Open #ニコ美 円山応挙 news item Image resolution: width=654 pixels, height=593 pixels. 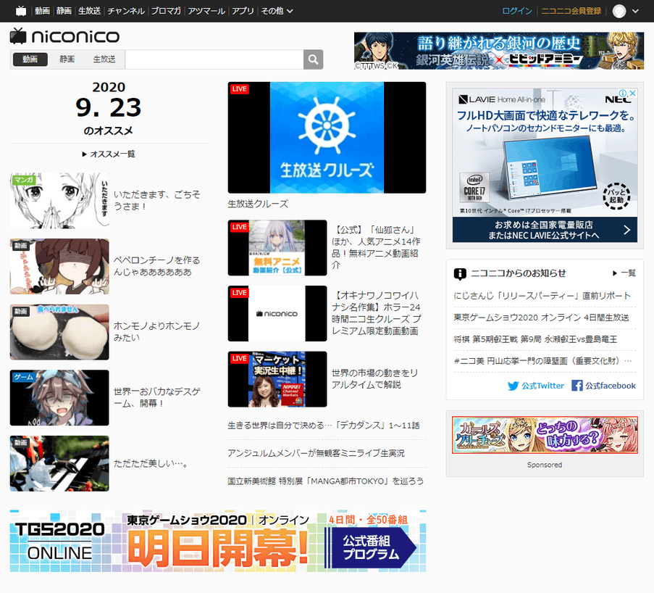pos(543,361)
